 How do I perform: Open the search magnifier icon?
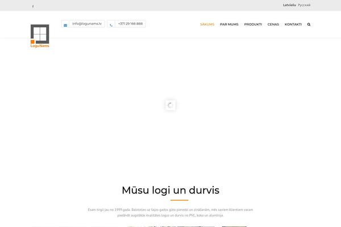click(x=309, y=24)
